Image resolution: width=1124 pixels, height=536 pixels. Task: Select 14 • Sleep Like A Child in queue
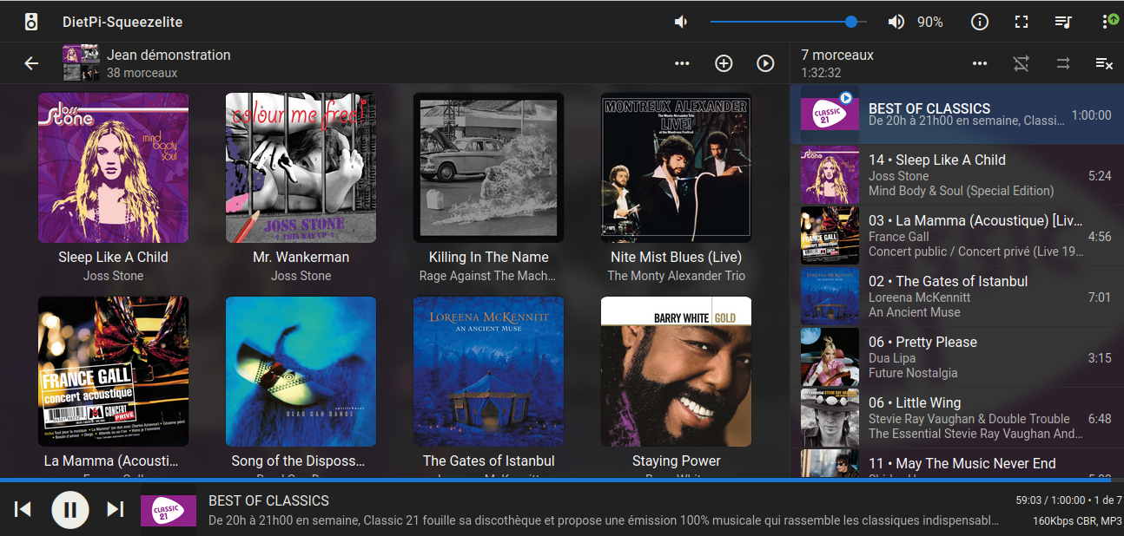(957, 175)
